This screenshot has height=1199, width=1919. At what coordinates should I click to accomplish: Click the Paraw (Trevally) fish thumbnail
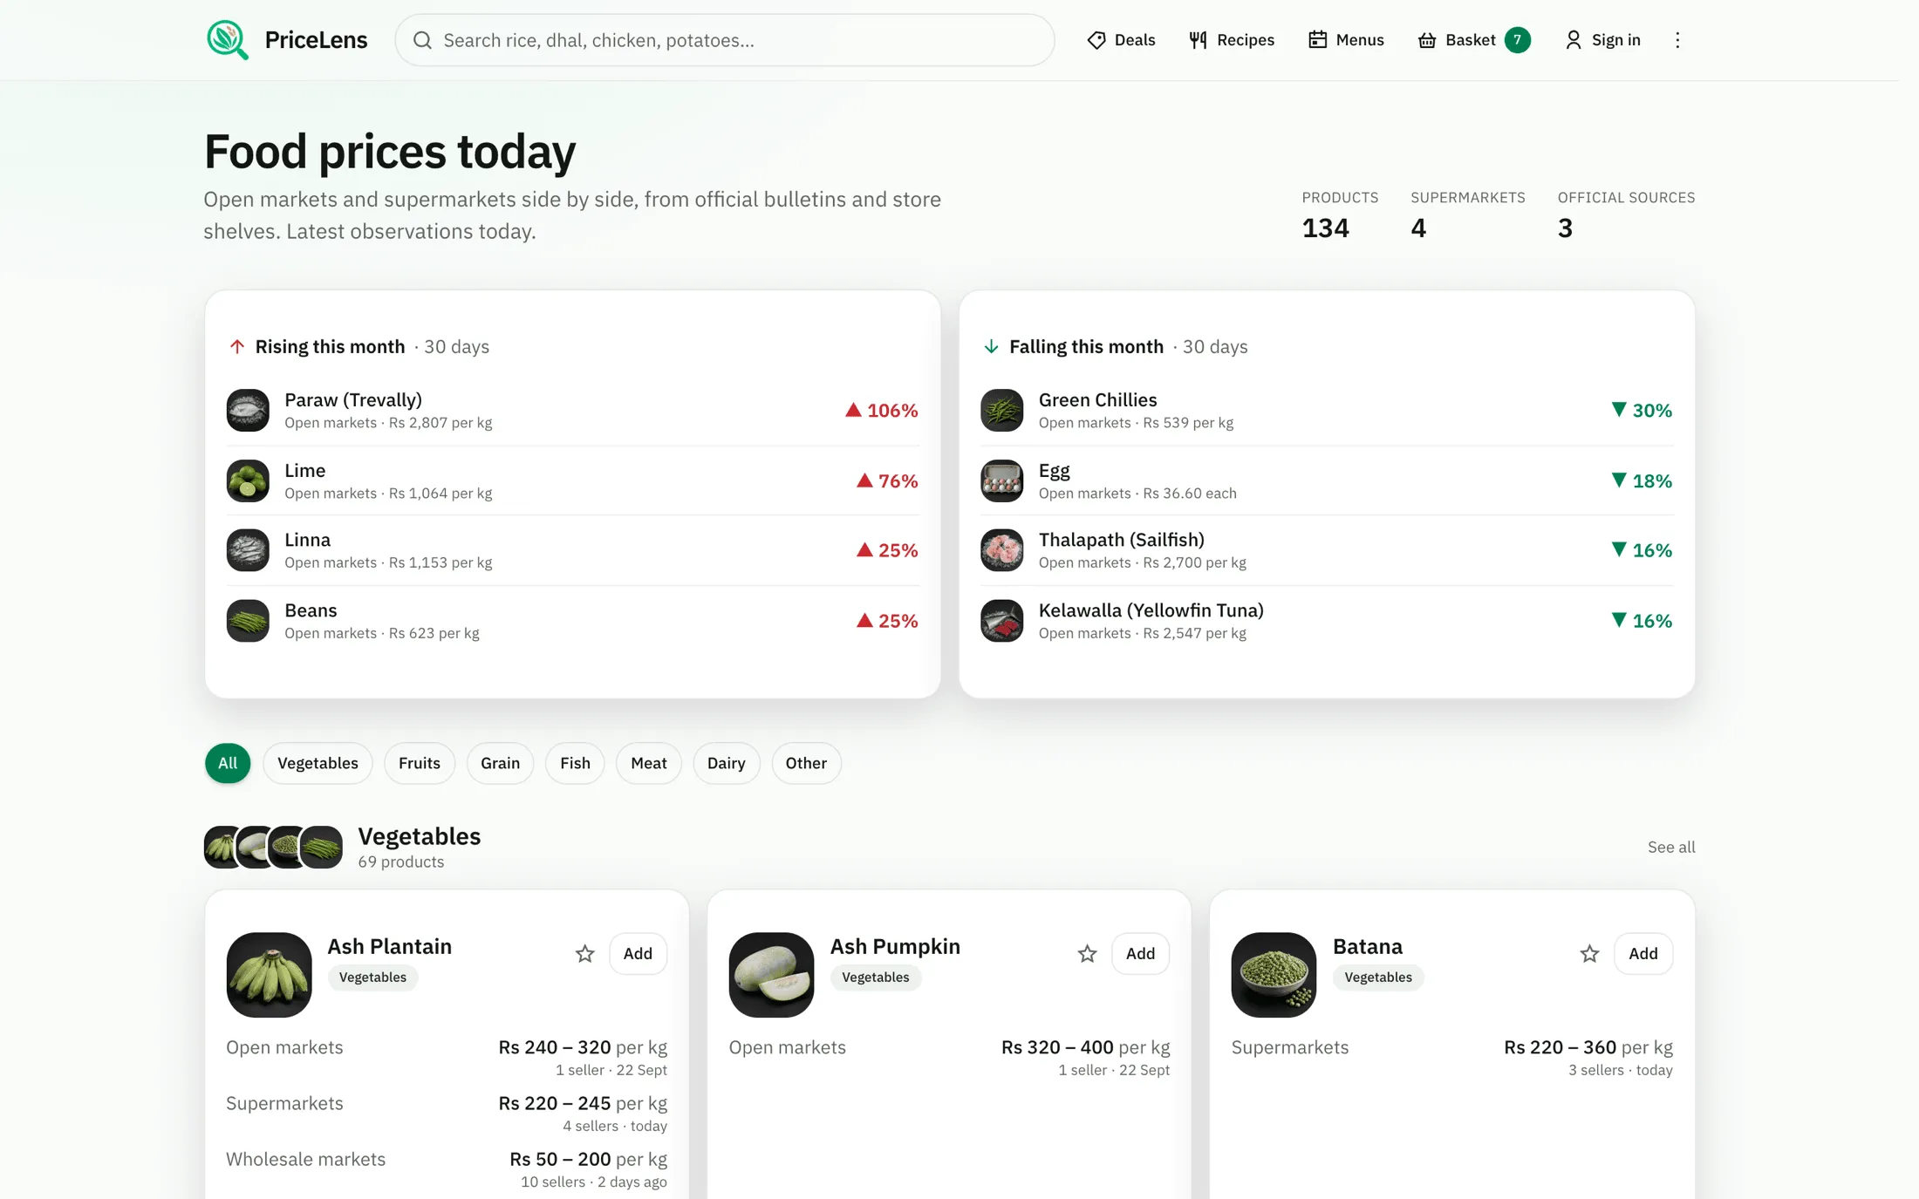point(248,411)
